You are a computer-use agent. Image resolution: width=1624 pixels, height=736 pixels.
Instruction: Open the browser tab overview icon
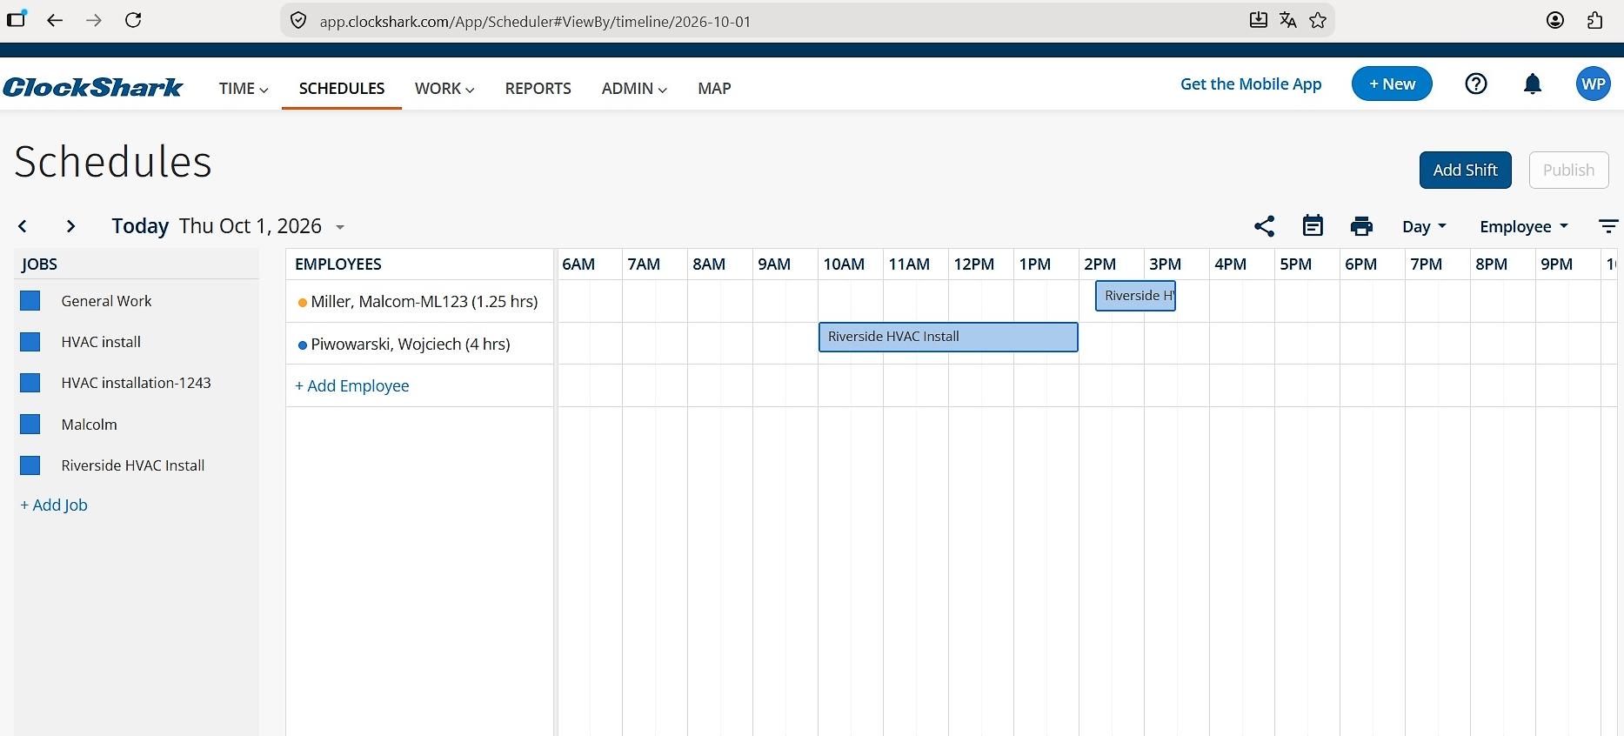[x=16, y=18]
